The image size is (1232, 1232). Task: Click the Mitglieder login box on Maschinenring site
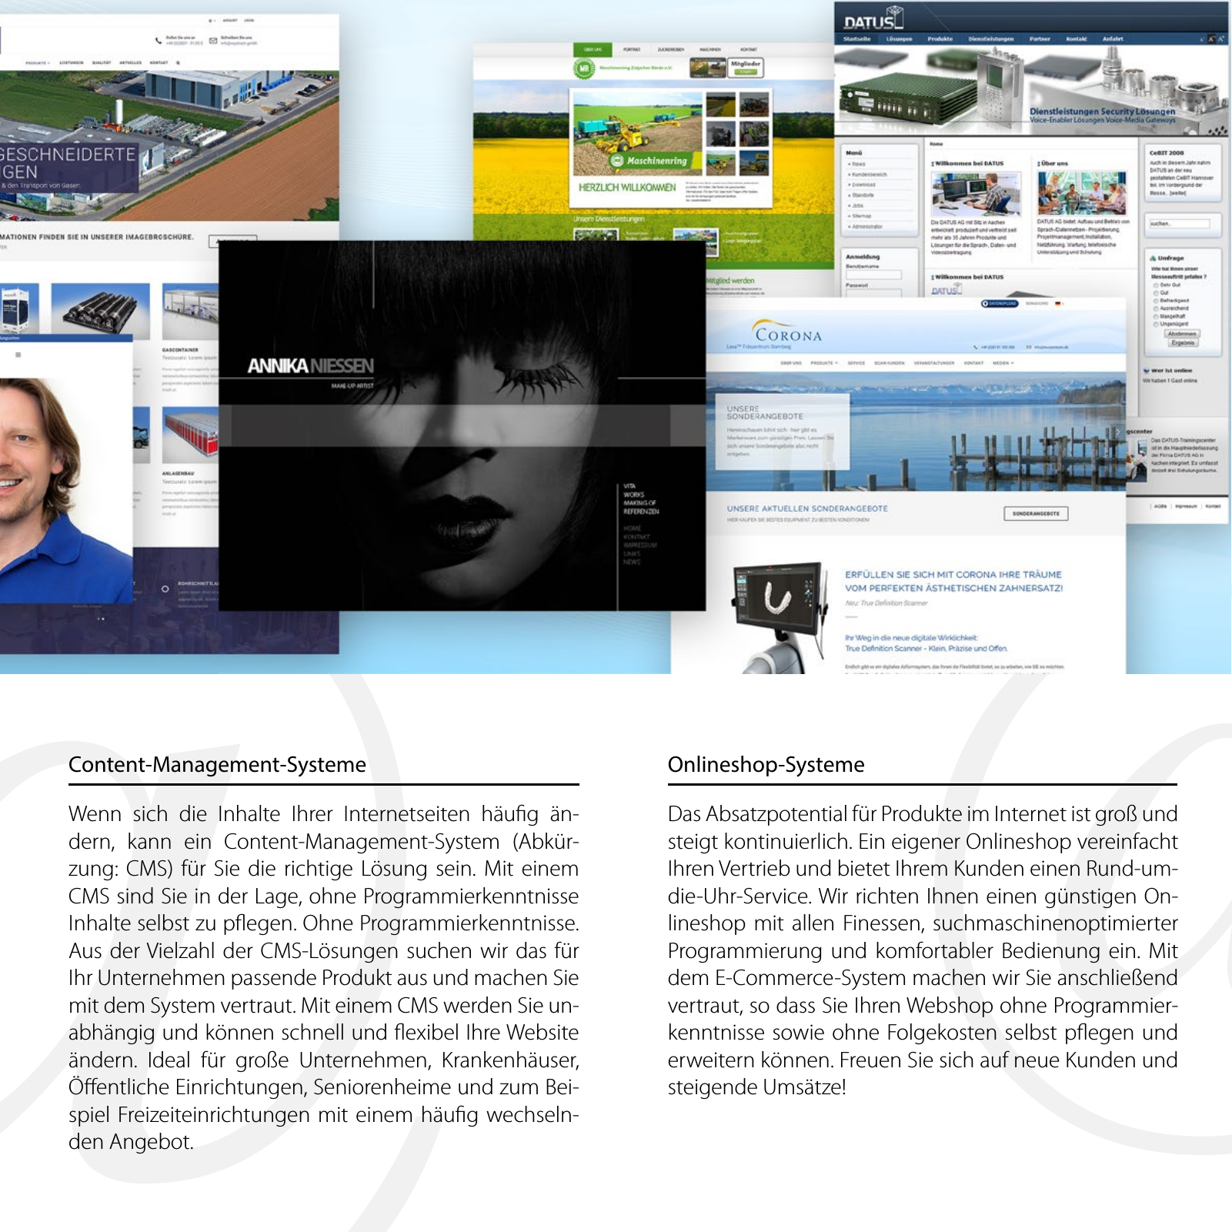coord(746,68)
